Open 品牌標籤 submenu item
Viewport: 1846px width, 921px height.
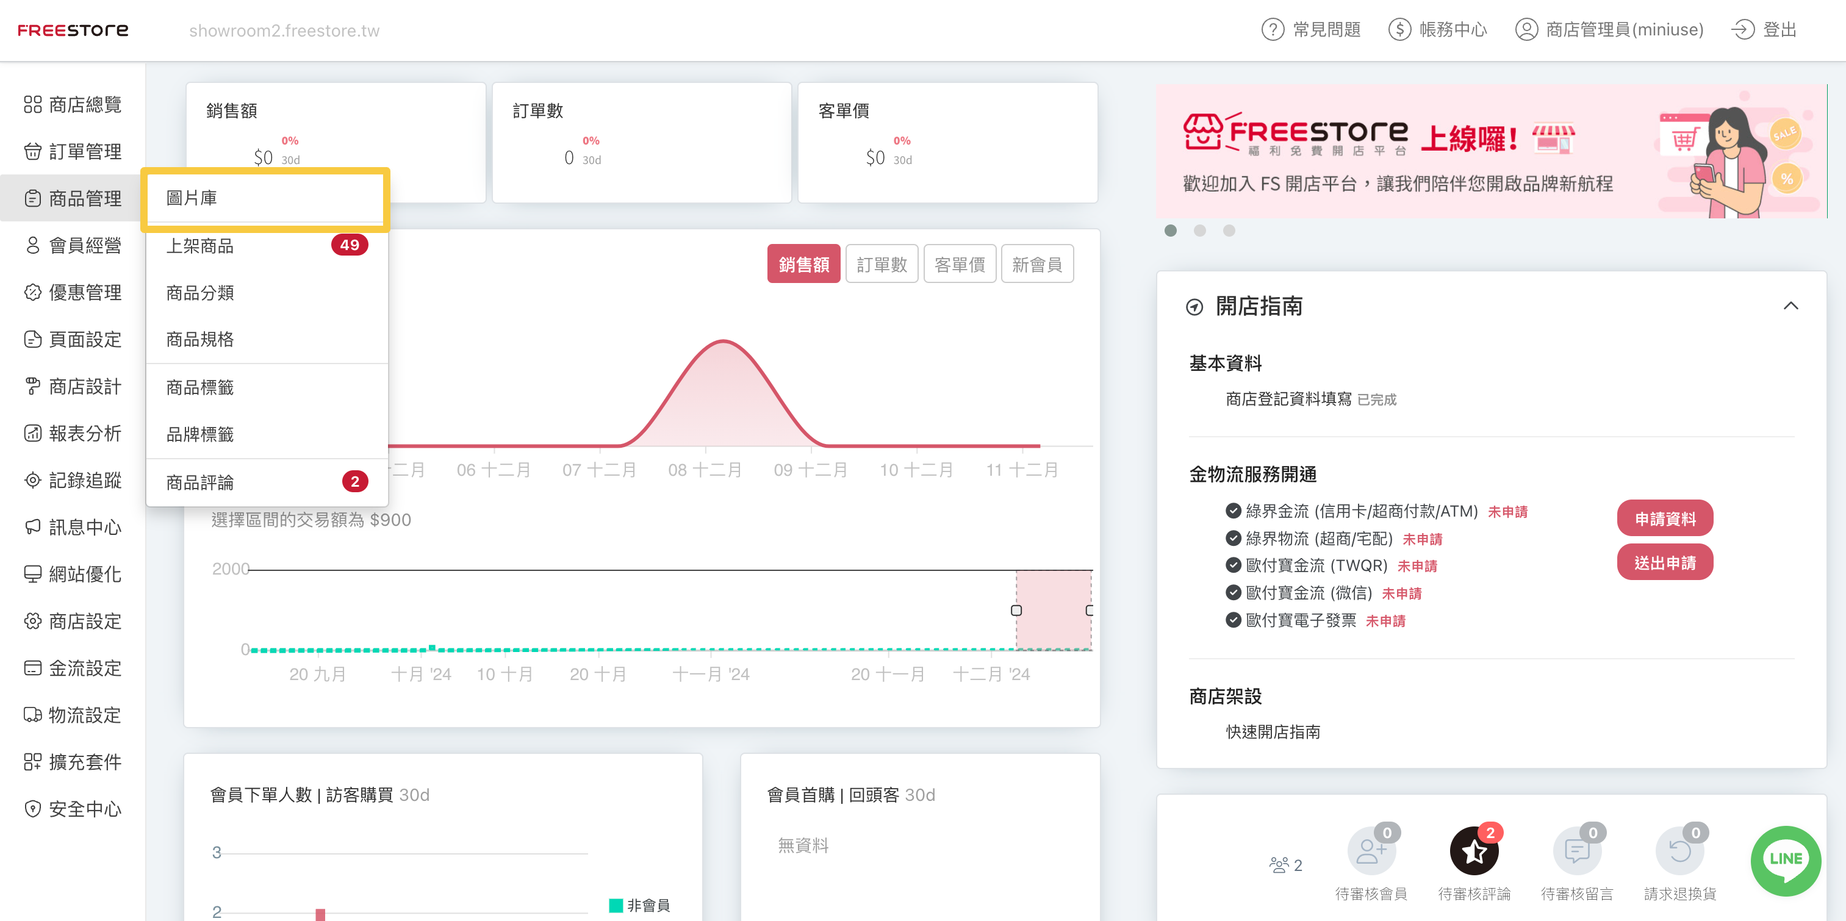(266, 434)
